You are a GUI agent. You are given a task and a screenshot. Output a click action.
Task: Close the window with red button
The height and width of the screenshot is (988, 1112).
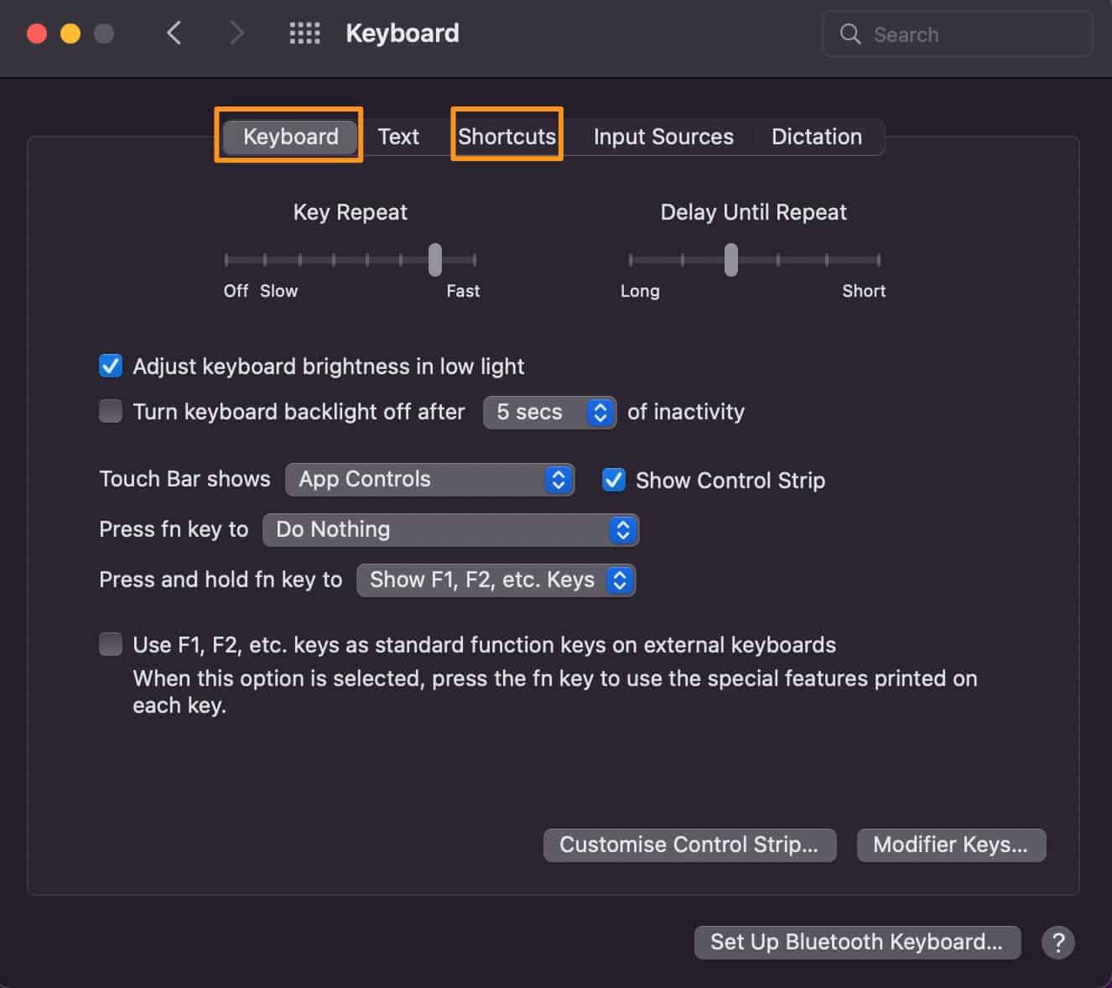tap(37, 34)
